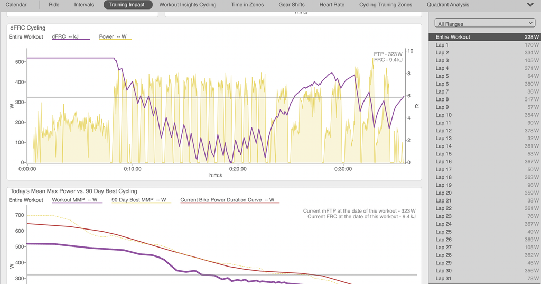Select Lap 22 at 361 W
The width and height of the screenshot is (541, 284).
click(x=485, y=208)
